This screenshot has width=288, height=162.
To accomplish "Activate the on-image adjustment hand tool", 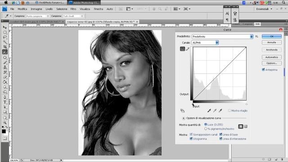I will coord(182,110).
